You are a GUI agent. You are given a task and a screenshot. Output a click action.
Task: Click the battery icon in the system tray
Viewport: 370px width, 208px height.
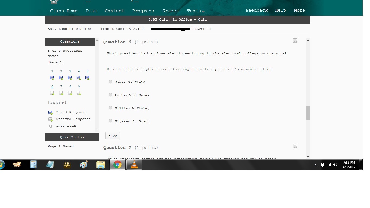pyautogui.click(x=322, y=165)
